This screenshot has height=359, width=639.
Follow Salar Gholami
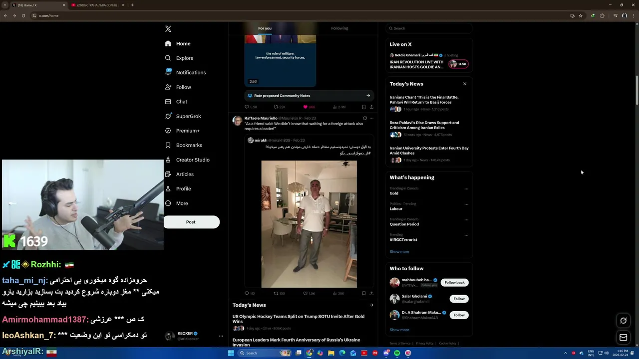point(459,299)
